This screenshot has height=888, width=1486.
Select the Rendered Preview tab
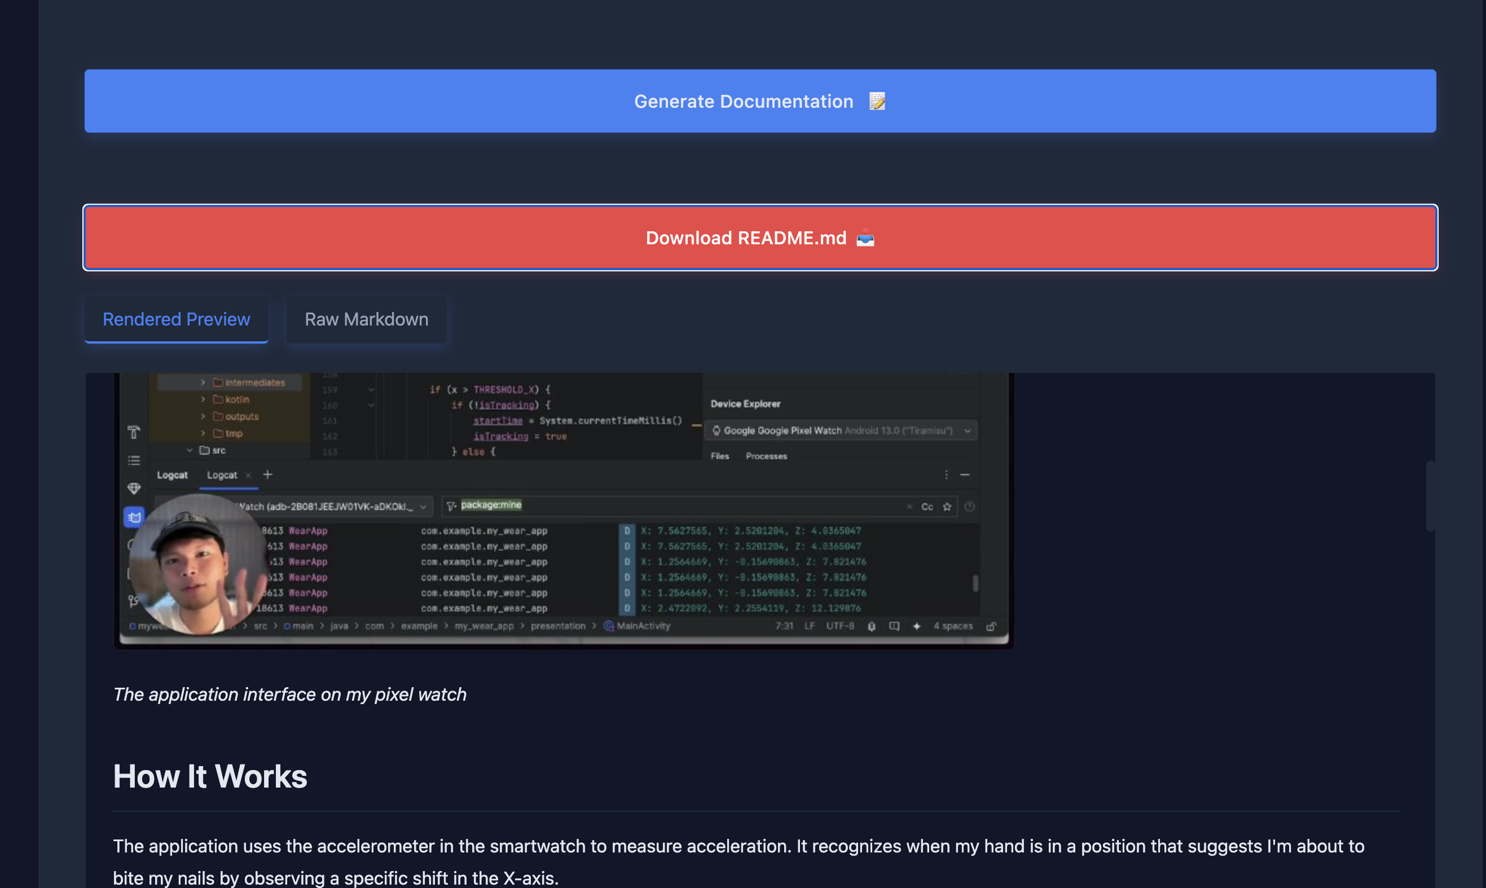(x=176, y=319)
